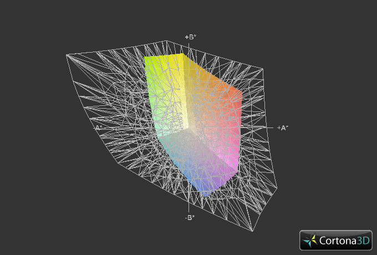Click the +B* axis label
Screen dimensions: 377x255
pos(190,37)
